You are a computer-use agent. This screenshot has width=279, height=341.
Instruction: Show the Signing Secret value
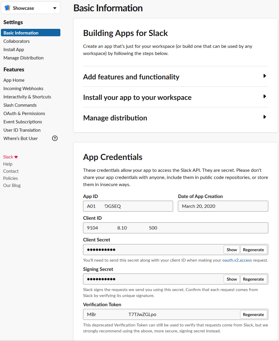[232, 279]
